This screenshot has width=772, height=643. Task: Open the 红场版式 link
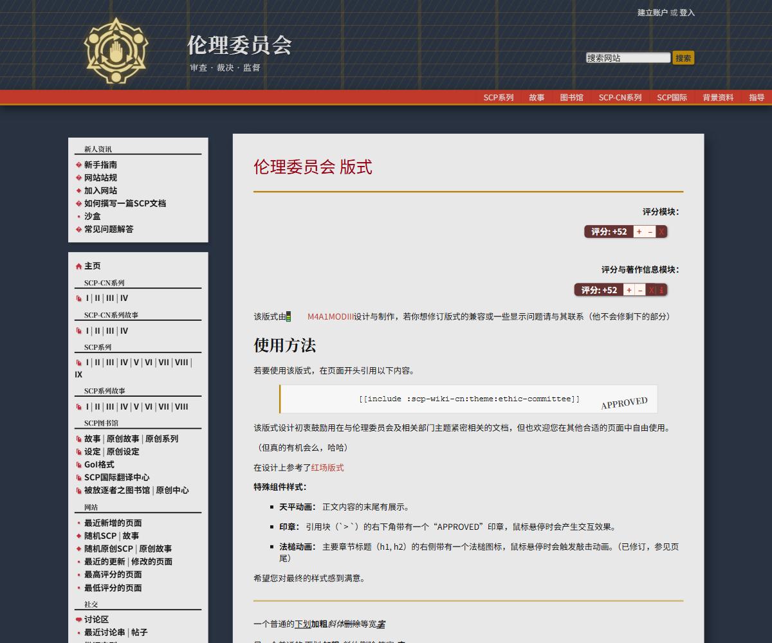click(x=327, y=467)
